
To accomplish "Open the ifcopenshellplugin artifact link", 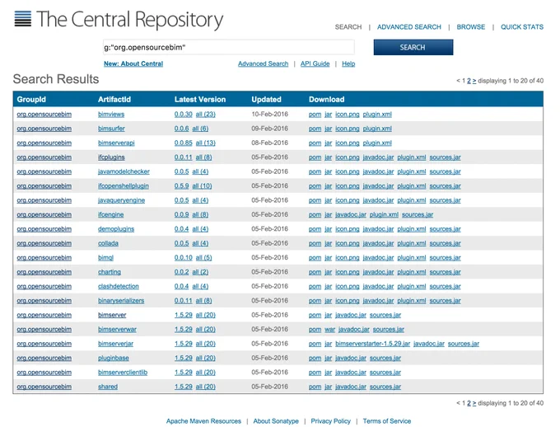I will [x=124, y=186].
